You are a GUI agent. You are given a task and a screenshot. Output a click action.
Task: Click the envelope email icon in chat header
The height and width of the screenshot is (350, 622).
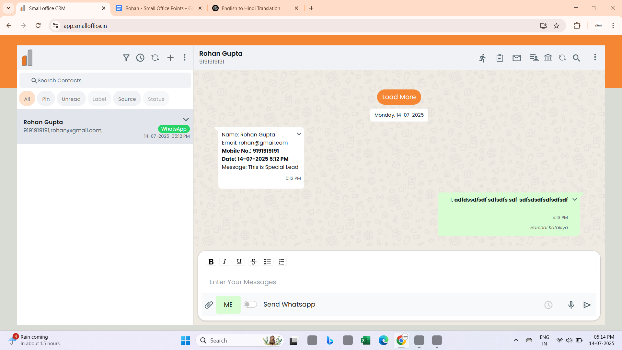[x=517, y=58]
